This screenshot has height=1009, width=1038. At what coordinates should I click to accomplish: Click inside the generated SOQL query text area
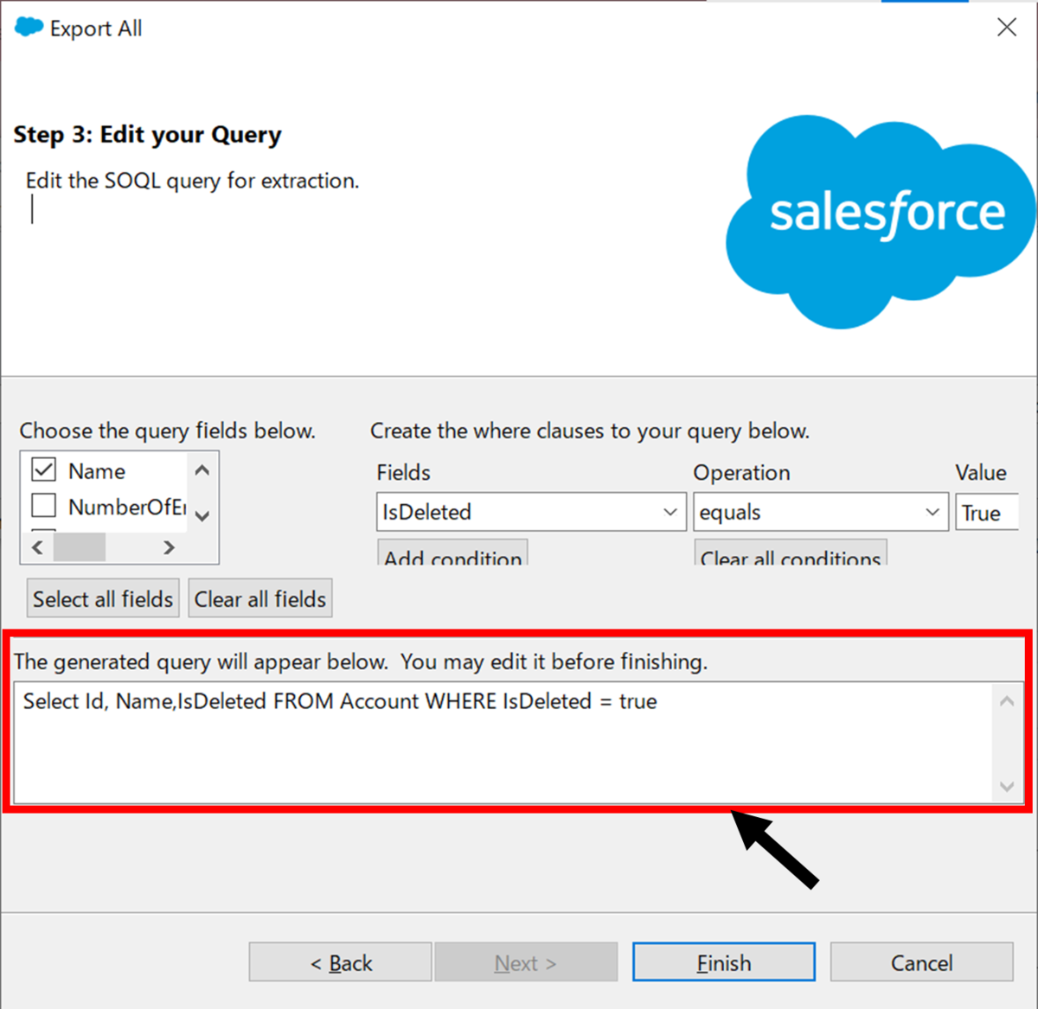point(503,743)
